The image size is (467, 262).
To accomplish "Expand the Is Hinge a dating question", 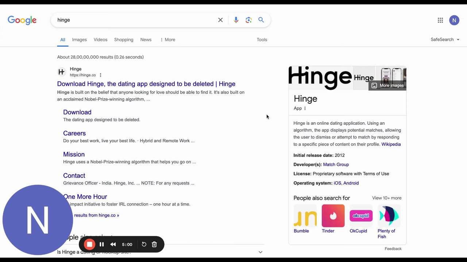I will [x=161, y=252].
